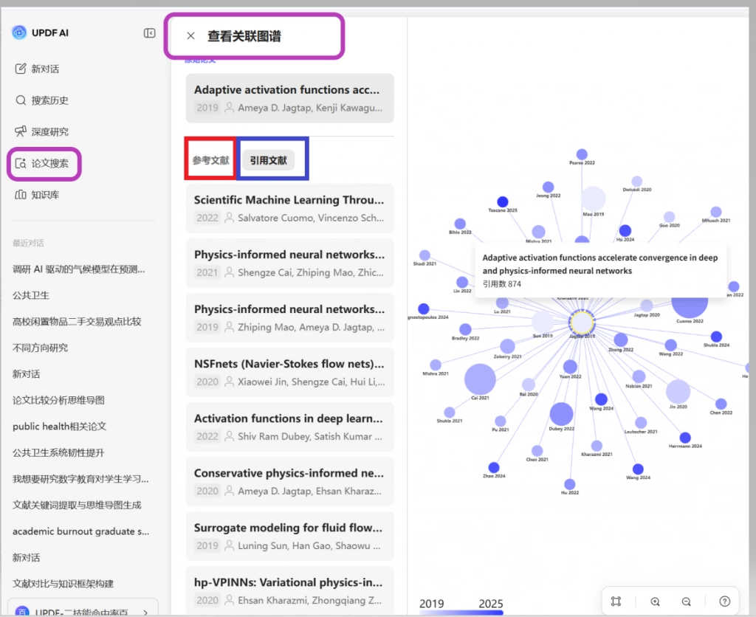The height and width of the screenshot is (617, 756).
Task: Select Conservative physics-informed paper
Action: pos(289,481)
